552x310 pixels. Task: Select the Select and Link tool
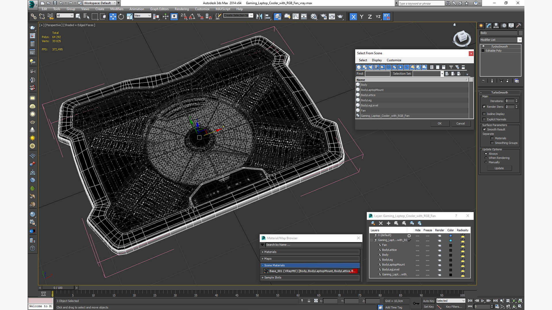pos(34,17)
